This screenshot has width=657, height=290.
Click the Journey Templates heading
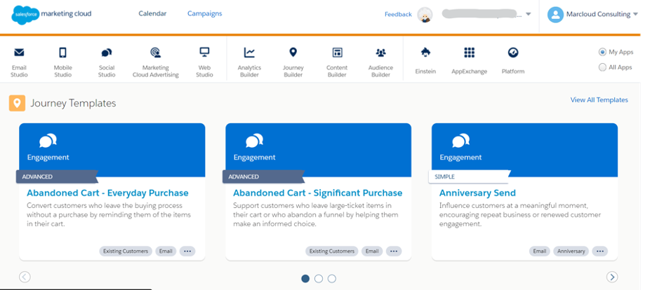click(73, 103)
